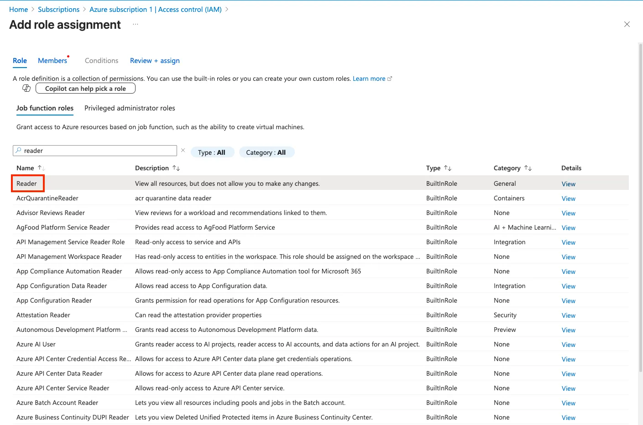Select Privileged administrator roles tab
The height and width of the screenshot is (425, 643).
(x=130, y=108)
